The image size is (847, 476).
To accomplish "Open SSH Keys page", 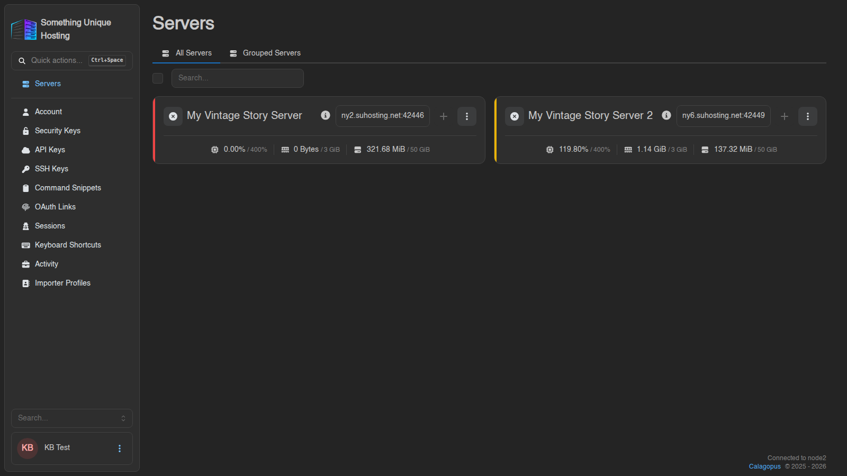I will (x=72, y=169).
